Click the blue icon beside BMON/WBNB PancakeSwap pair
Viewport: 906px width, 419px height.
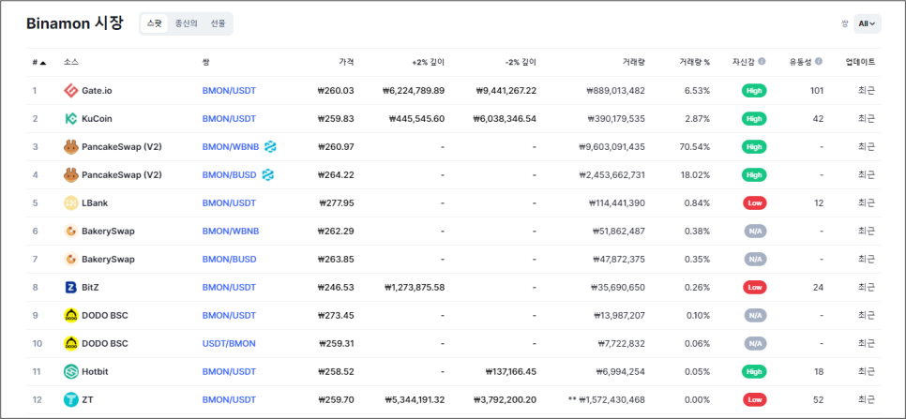click(x=270, y=146)
